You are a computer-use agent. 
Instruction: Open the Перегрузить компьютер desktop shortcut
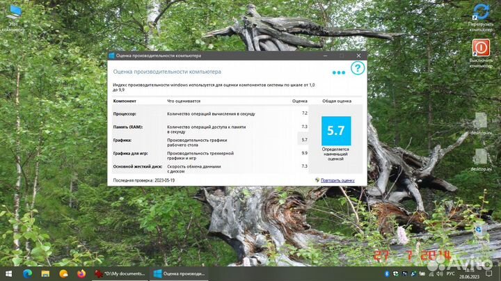click(x=481, y=17)
